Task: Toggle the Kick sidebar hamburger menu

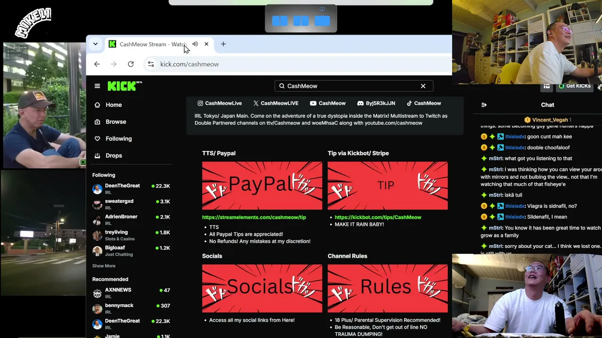Action: (97, 86)
